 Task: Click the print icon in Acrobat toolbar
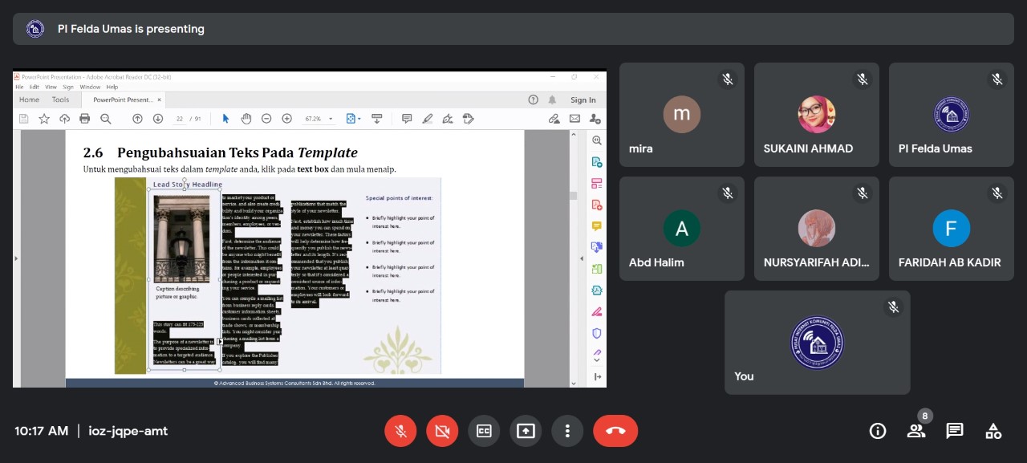click(x=84, y=119)
